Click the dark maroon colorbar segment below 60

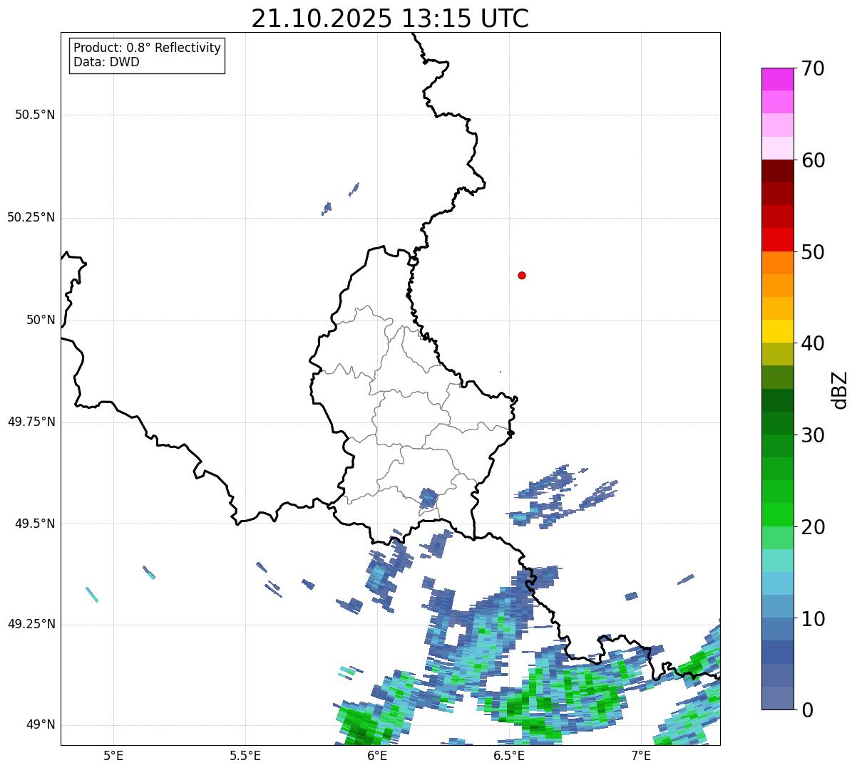pos(777,171)
